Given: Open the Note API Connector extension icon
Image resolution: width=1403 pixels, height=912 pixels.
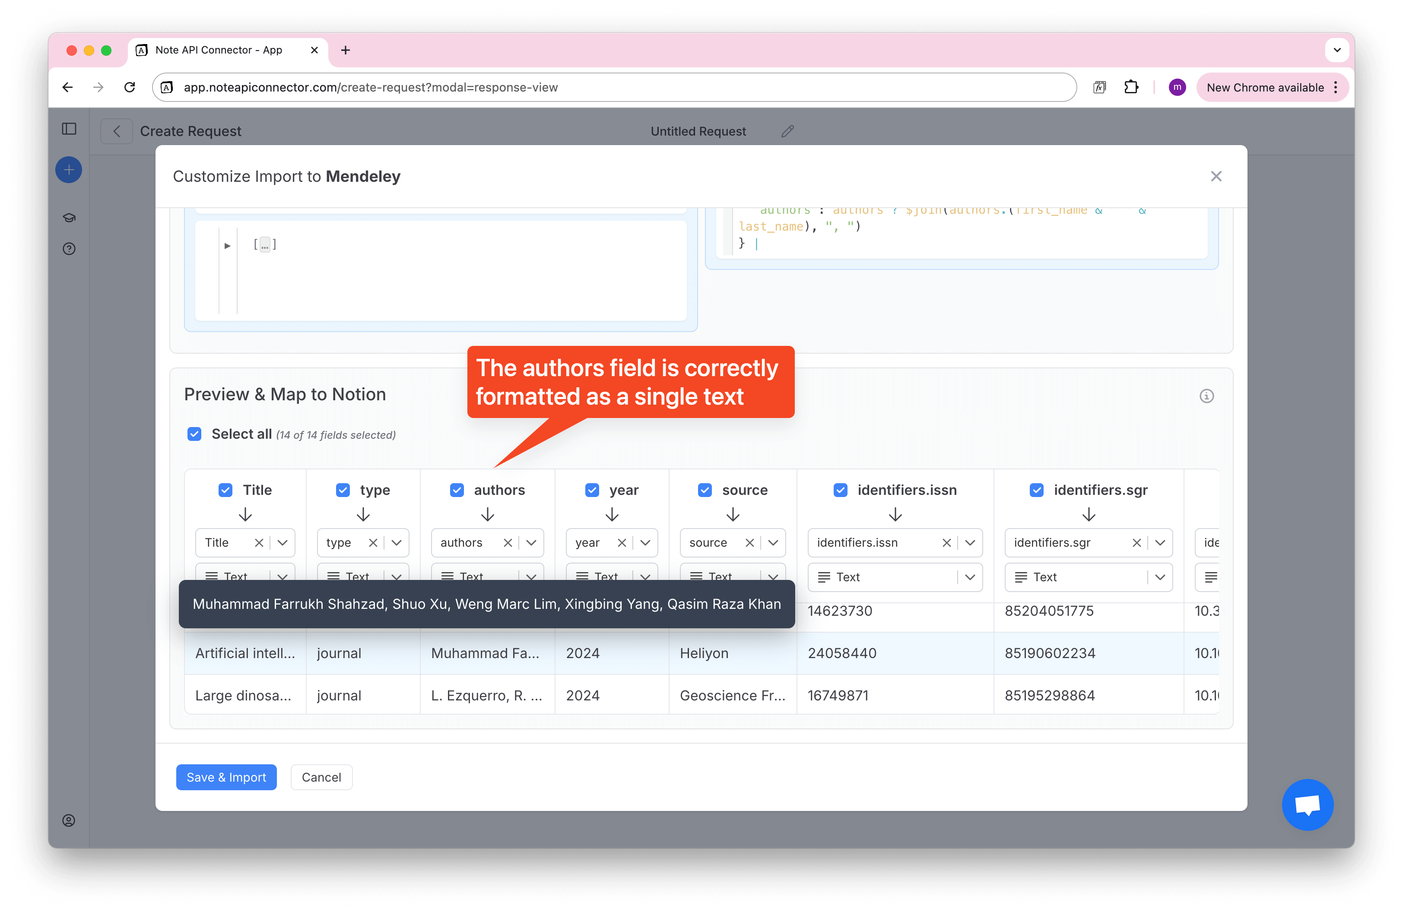Looking at the screenshot, I should coord(1099,87).
